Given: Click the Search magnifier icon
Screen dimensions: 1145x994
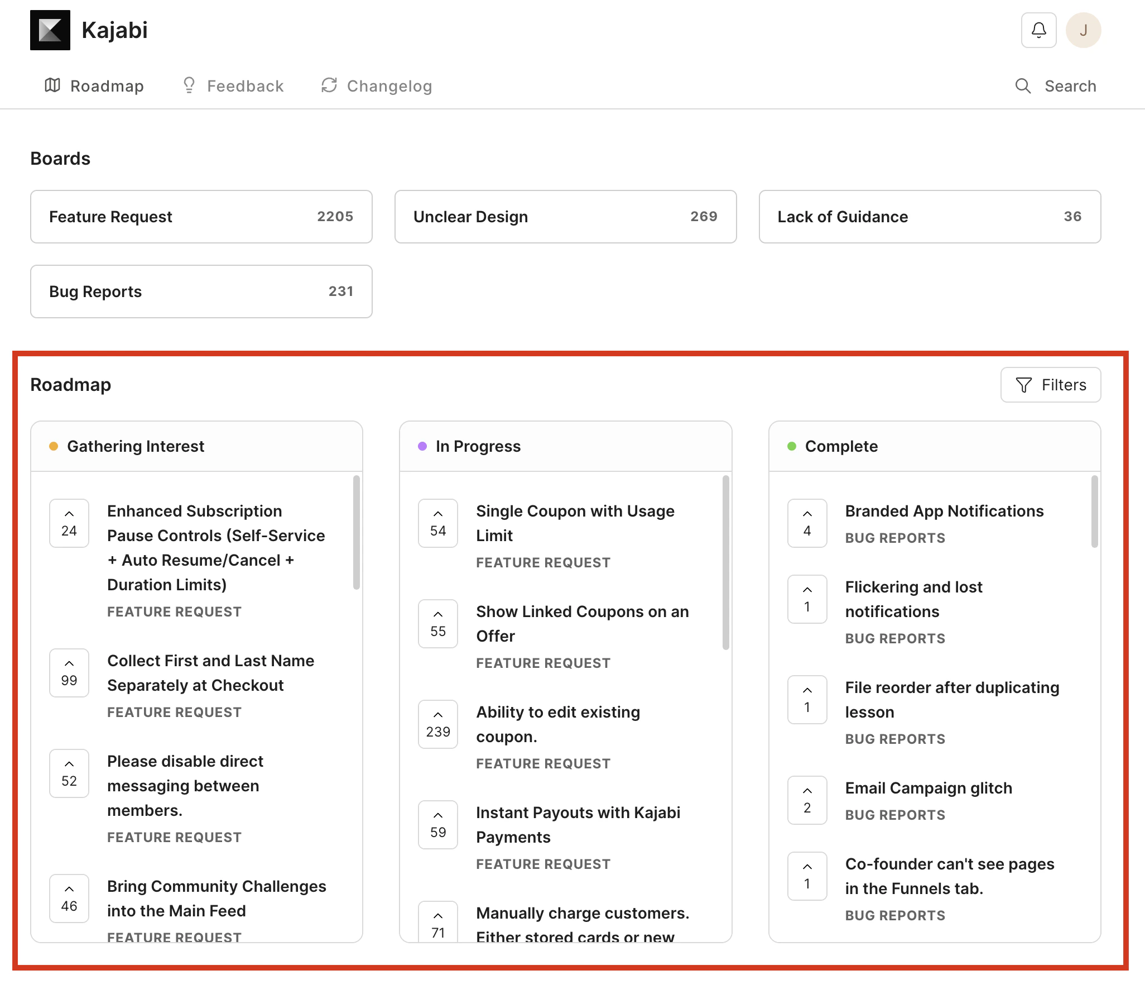Looking at the screenshot, I should [1023, 86].
